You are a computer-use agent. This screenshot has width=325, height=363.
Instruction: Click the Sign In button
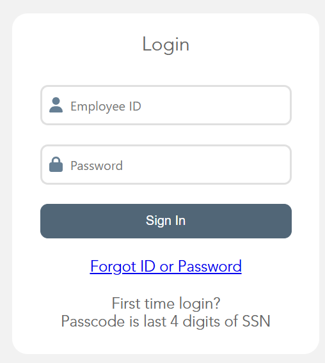[166, 221]
